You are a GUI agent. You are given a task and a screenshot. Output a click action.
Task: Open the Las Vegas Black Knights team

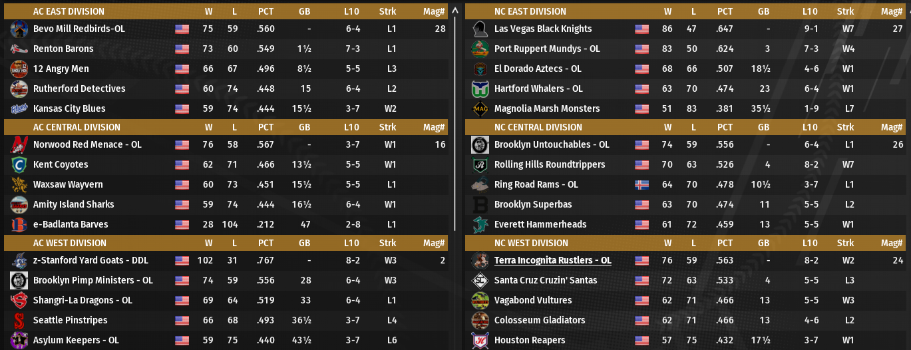542,29
